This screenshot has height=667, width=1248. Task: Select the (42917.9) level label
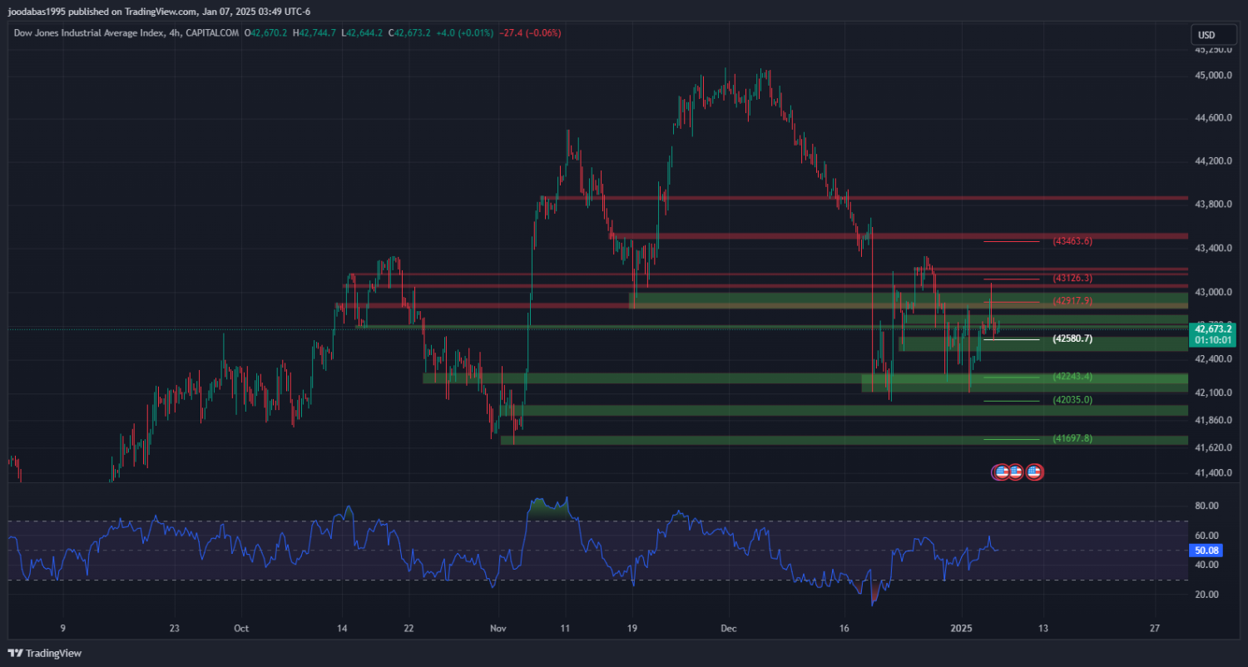coord(1072,301)
